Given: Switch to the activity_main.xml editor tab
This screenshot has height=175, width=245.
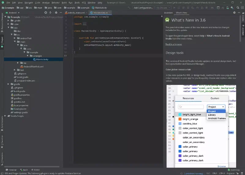Looking at the screenshot, I should coord(76,13).
